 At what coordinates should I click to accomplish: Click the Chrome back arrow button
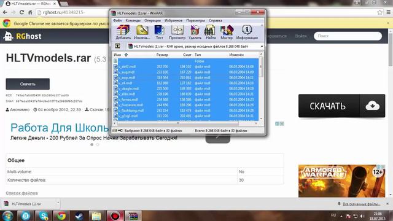(x=5, y=12)
